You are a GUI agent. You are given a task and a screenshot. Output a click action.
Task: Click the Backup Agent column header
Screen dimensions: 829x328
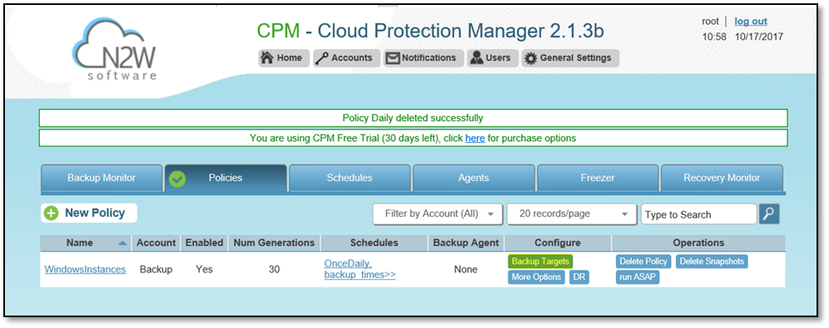466,243
